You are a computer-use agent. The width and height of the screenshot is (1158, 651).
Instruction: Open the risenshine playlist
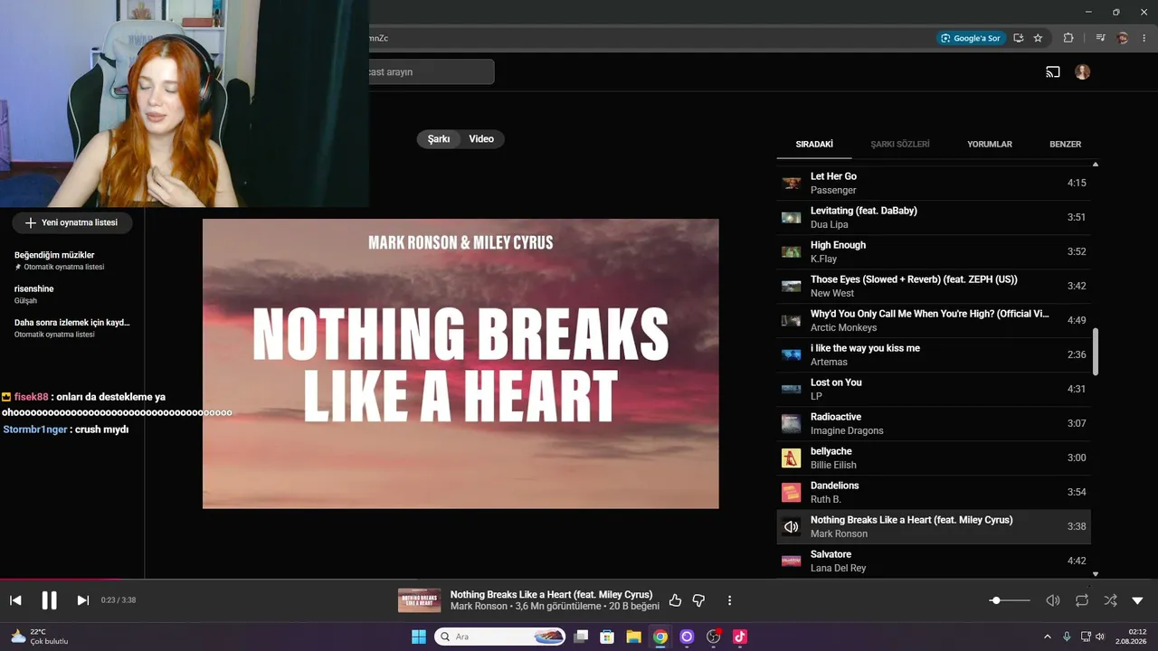pos(72,294)
